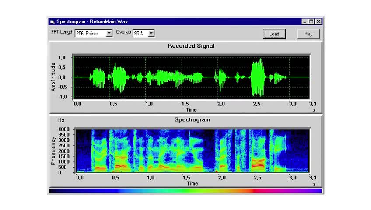Click the Play button
The width and height of the screenshot is (371, 210).
point(308,34)
